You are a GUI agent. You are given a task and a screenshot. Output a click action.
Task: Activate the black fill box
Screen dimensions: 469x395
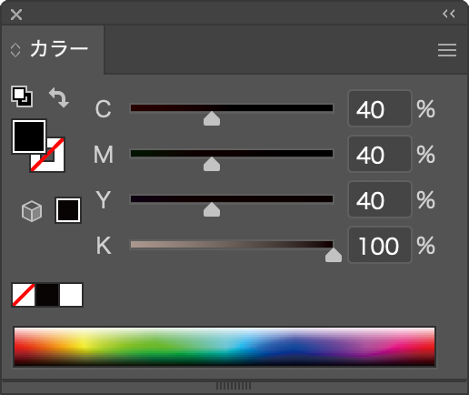[29, 137]
